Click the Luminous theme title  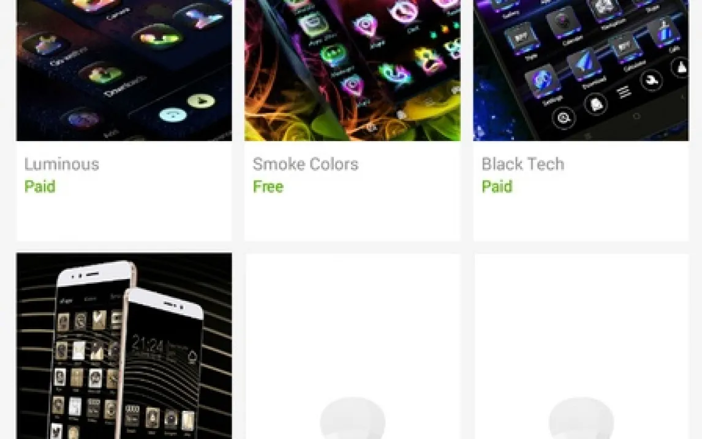click(62, 164)
